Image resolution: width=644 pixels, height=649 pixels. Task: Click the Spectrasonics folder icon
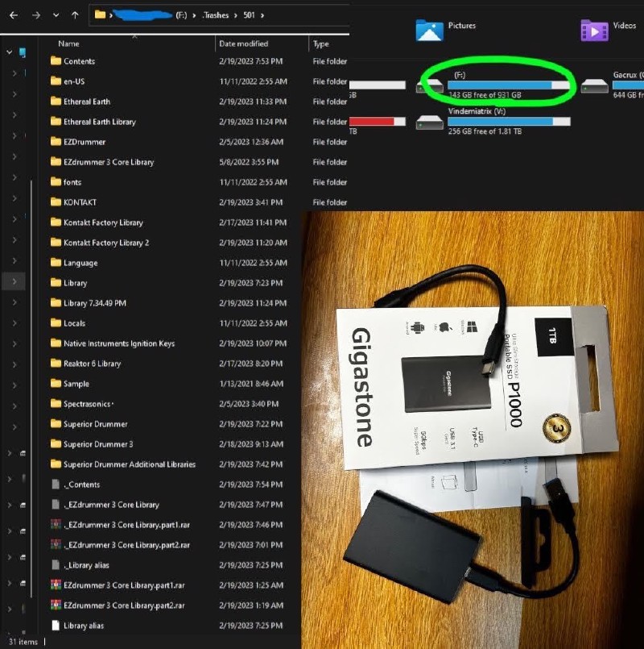pos(56,404)
